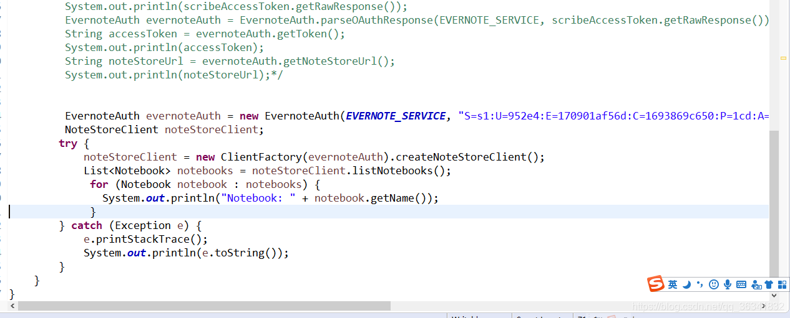
Task: Open the Sogou emoji smiley panel
Action: click(x=714, y=284)
